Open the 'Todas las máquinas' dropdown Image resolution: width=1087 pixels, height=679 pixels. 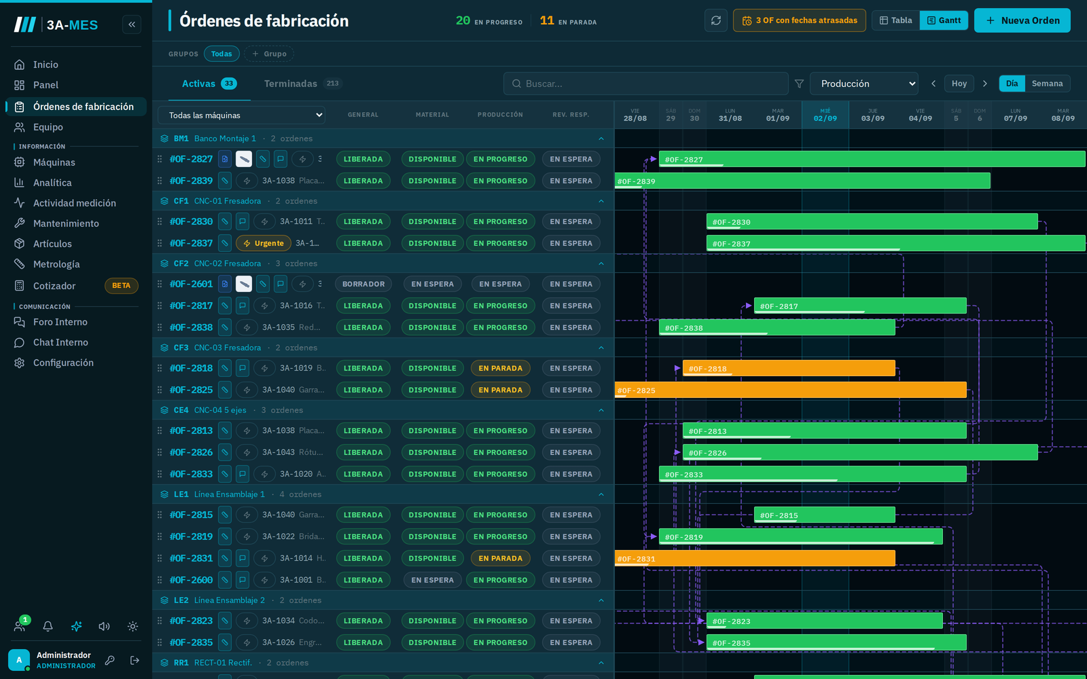tap(241, 115)
